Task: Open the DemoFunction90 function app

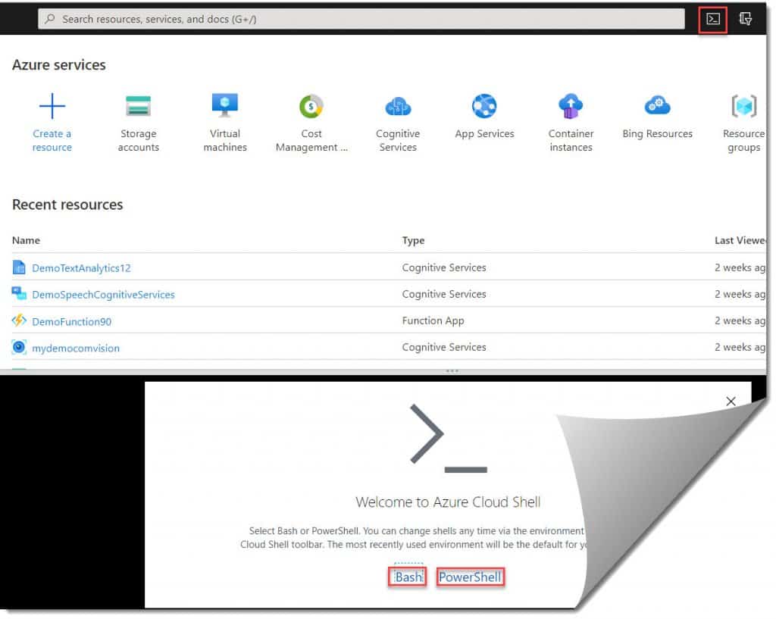Action: [71, 321]
